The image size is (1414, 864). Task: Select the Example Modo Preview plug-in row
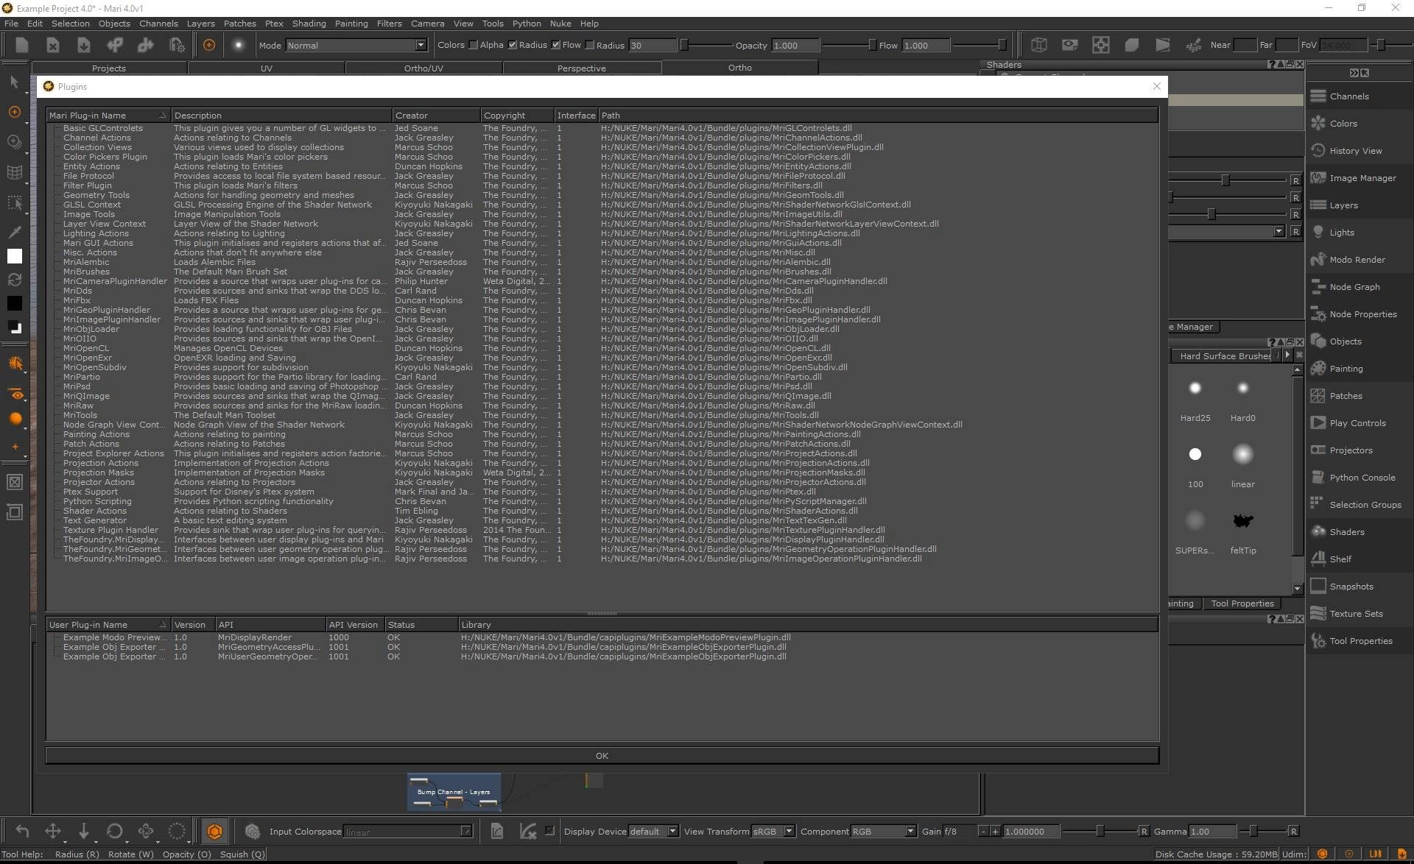602,637
